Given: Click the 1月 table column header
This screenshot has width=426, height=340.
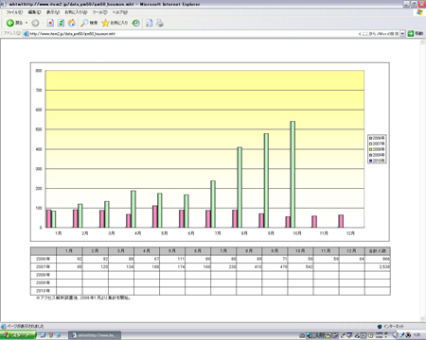Looking at the screenshot, I should point(69,251).
